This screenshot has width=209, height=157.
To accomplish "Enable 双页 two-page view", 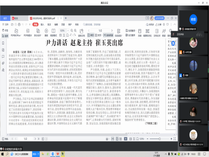I will pos(98,35).
